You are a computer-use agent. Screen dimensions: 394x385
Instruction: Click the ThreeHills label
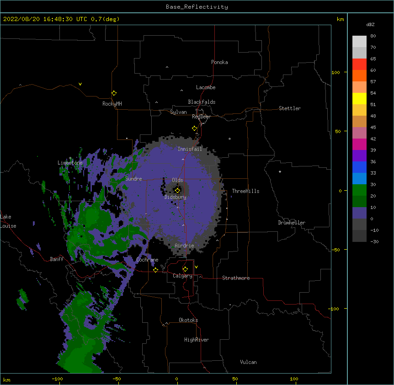tap(245, 191)
